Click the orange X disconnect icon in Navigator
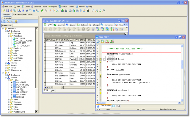 tap(8, 22)
